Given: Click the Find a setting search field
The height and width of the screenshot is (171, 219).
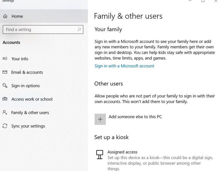Looking at the screenshot, I should 43,30.
